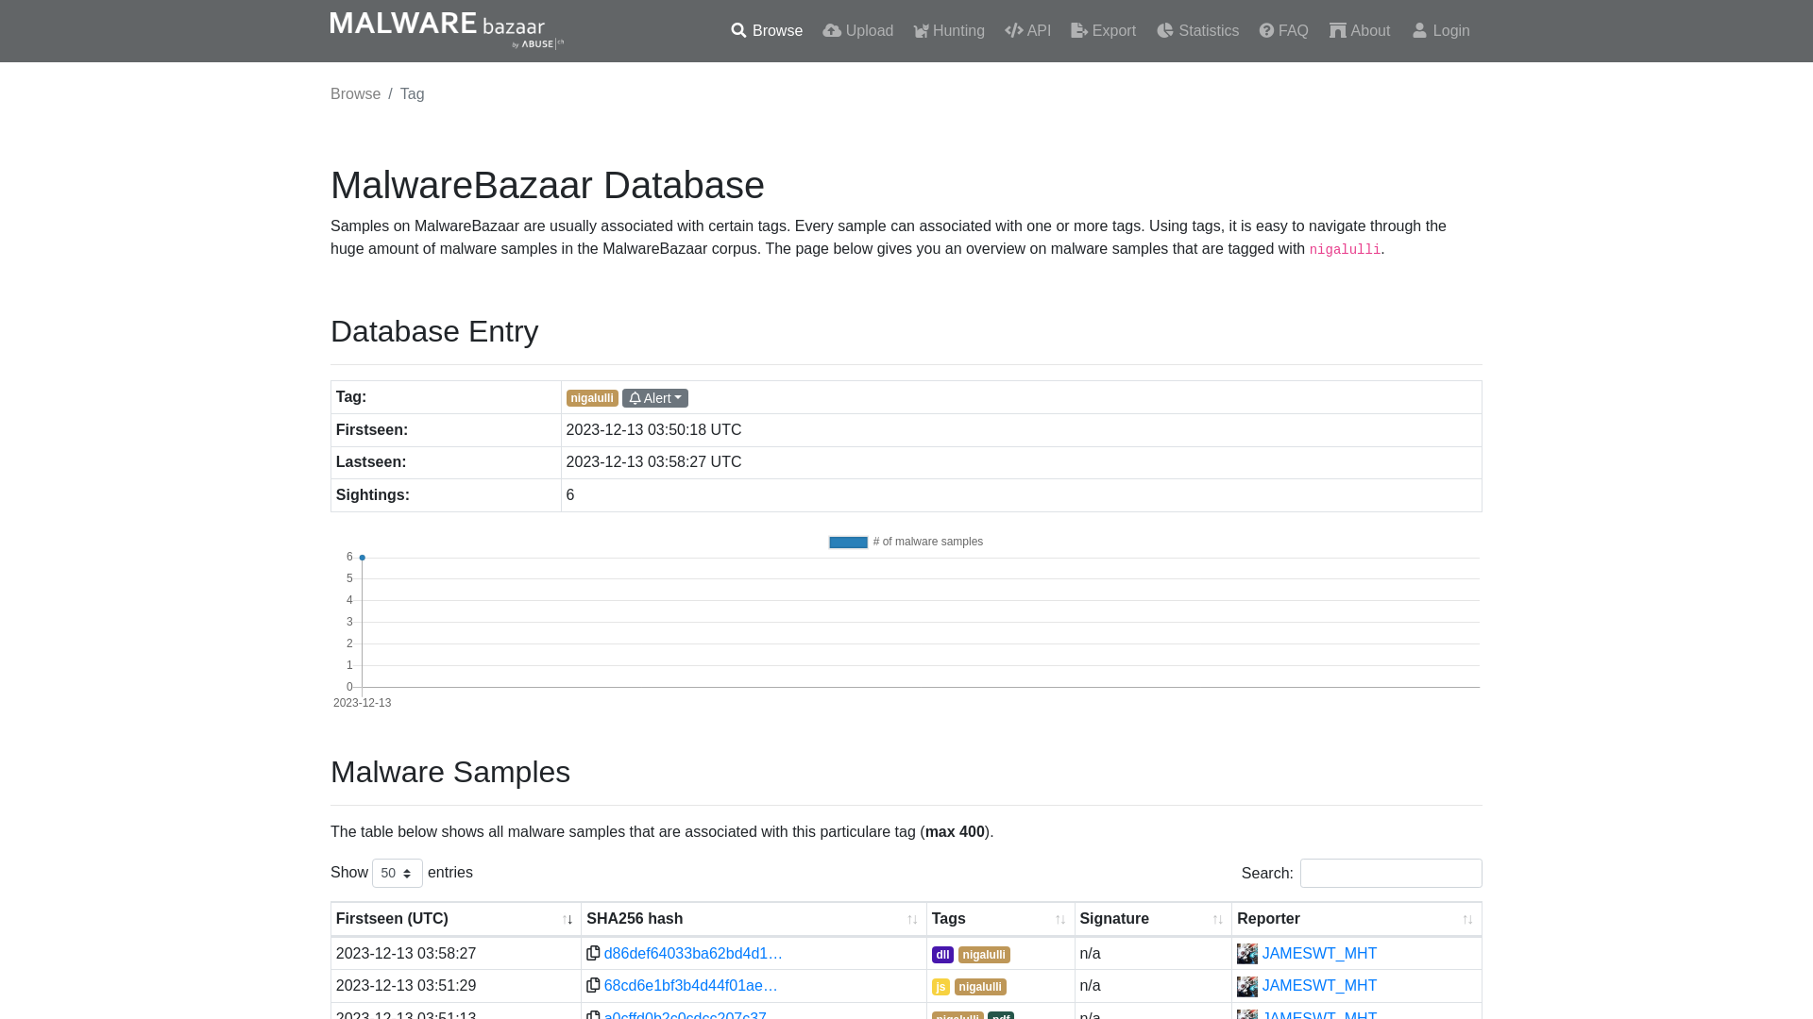Open the Browse menu item
This screenshot has height=1019, width=1813.
pyautogui.click(x=767, y=31)
